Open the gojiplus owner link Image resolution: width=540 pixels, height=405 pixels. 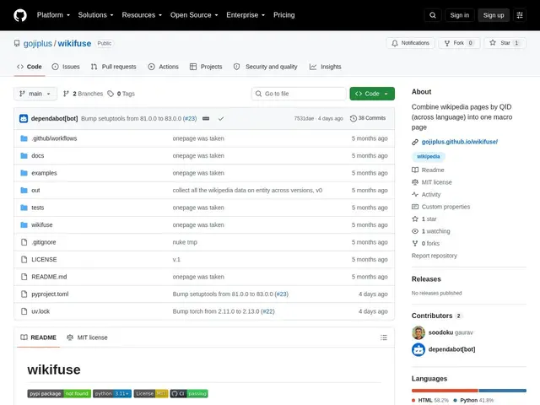point(37,43)
